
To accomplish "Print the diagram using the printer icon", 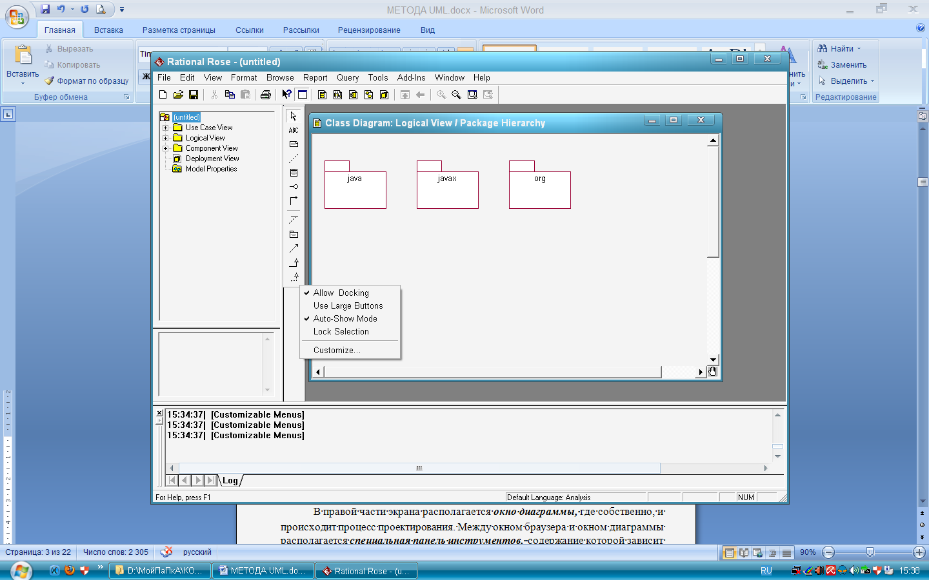I will [x=266, y=95].
